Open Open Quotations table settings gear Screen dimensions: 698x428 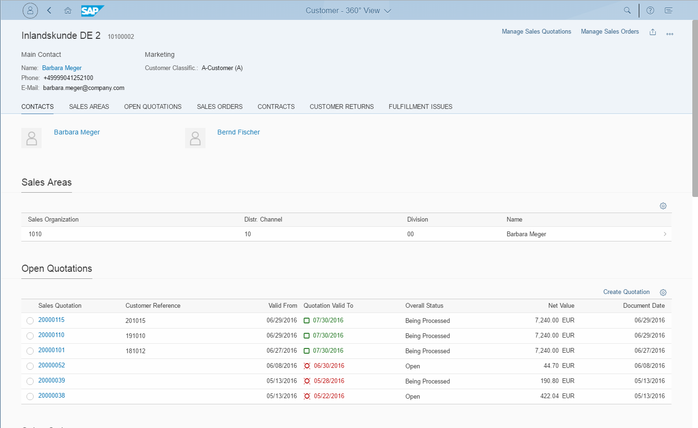[x=663, y=293]
